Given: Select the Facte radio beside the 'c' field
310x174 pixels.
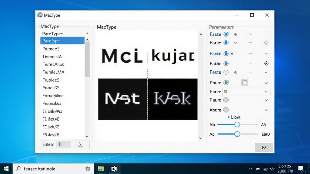Looking at the screenshot, I should pos(226,53).
